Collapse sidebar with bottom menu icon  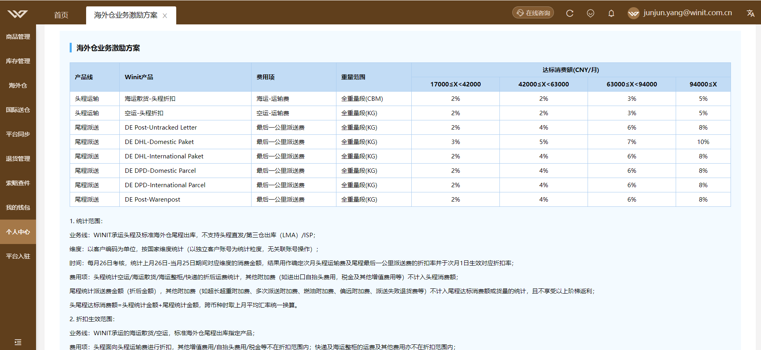pos(18,342)
